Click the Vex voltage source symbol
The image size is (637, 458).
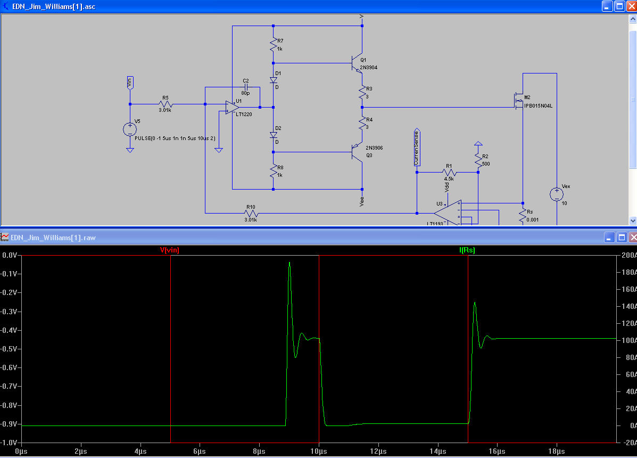click(557, 194)
